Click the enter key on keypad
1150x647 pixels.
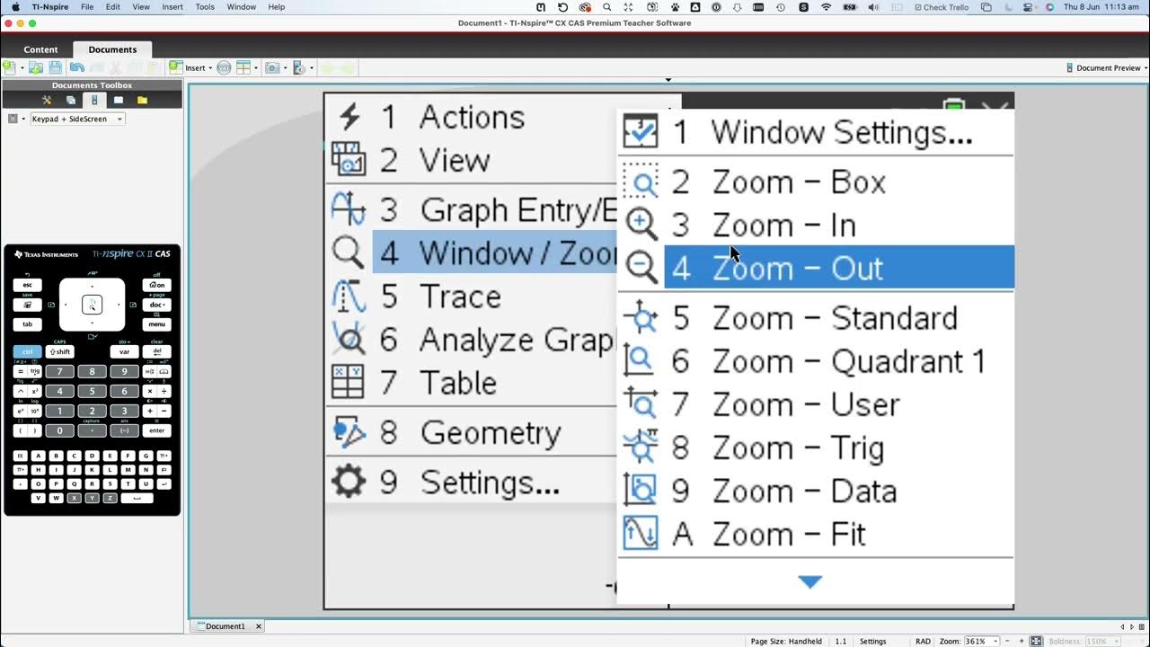[156, 430]
